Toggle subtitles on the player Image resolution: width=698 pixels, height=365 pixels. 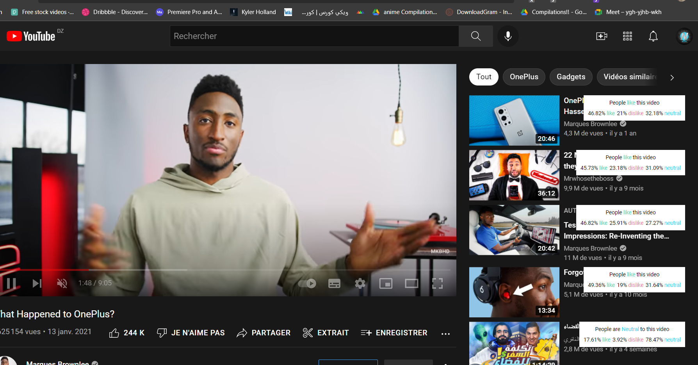point(334,283)
